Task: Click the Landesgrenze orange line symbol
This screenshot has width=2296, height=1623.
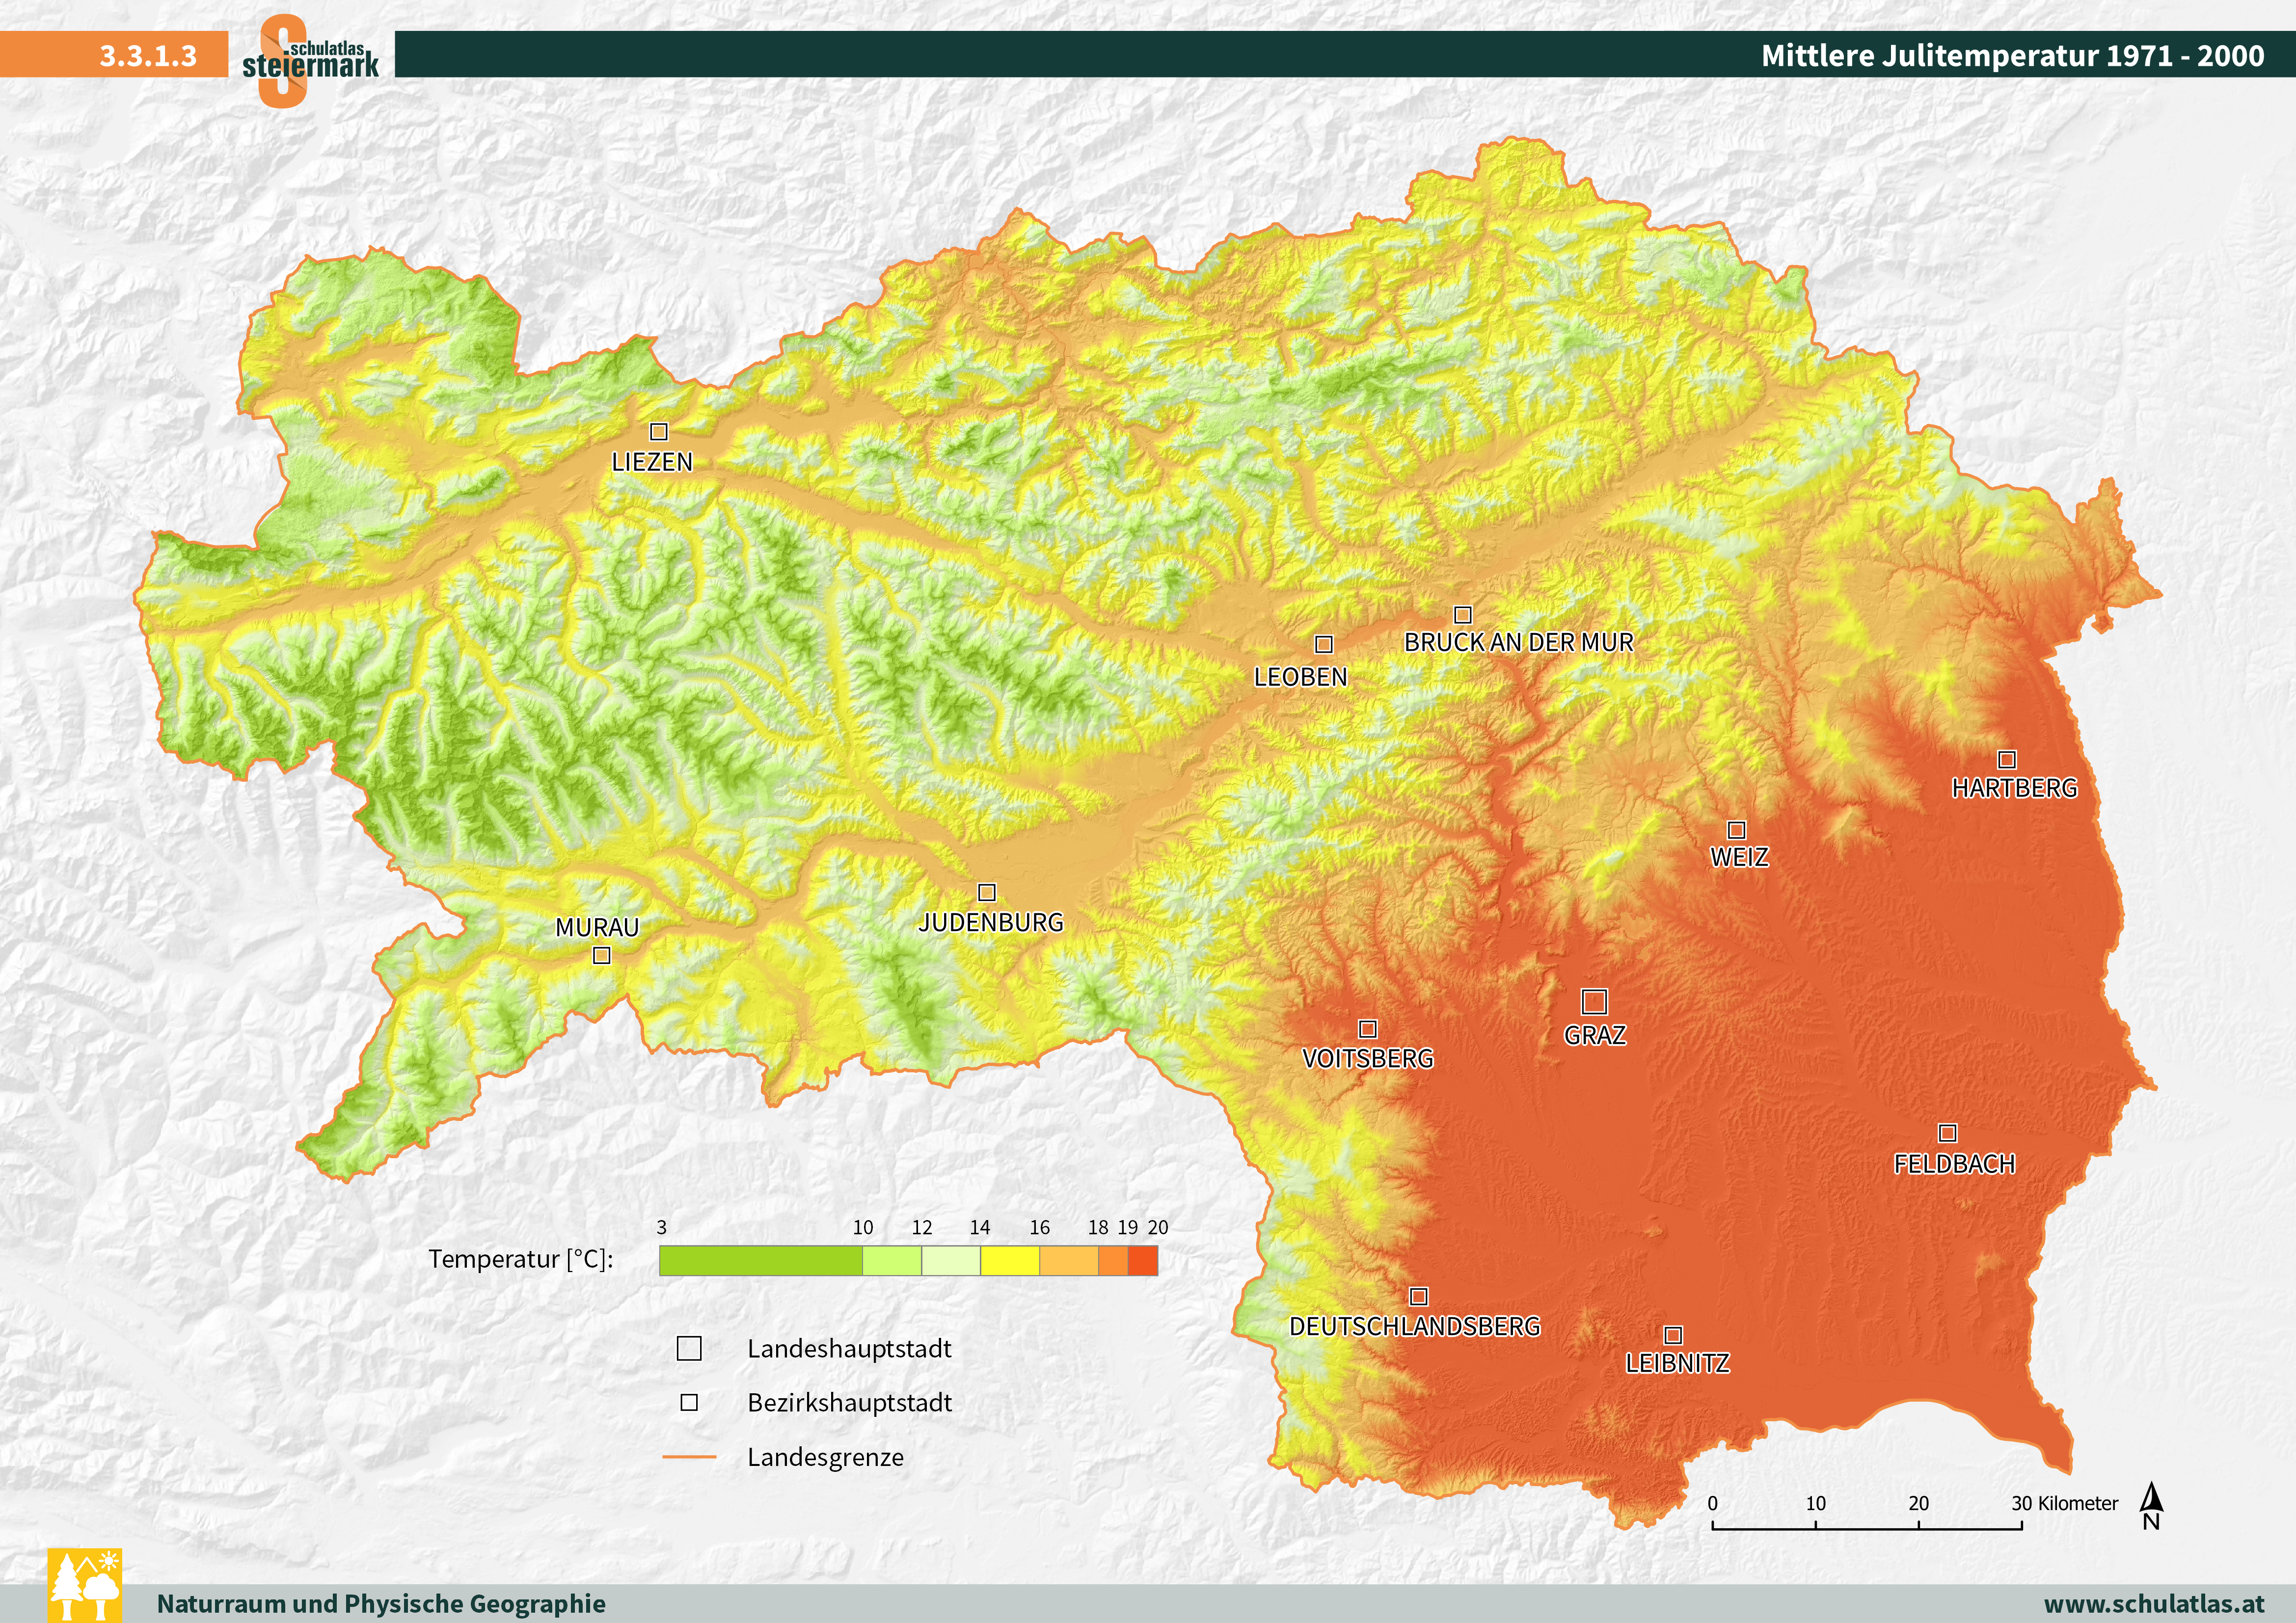Action: point(689,1457)
